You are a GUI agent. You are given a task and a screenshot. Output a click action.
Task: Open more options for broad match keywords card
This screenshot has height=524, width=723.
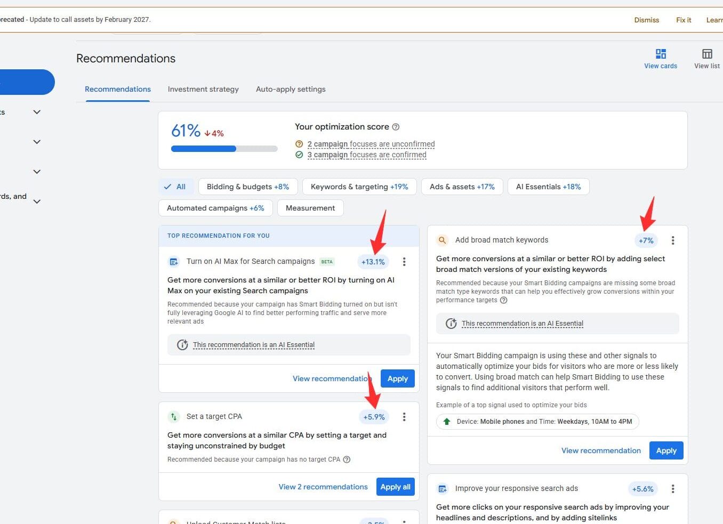coord(673,240)
